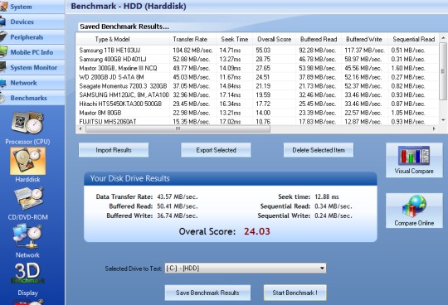Click the Delete Selected Item button
Image resolution: width=448 pixels, height=305 pixels.
(319, 150)
